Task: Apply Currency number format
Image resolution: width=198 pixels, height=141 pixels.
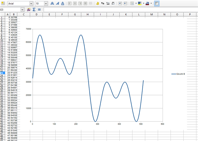Action: [97, 4]
